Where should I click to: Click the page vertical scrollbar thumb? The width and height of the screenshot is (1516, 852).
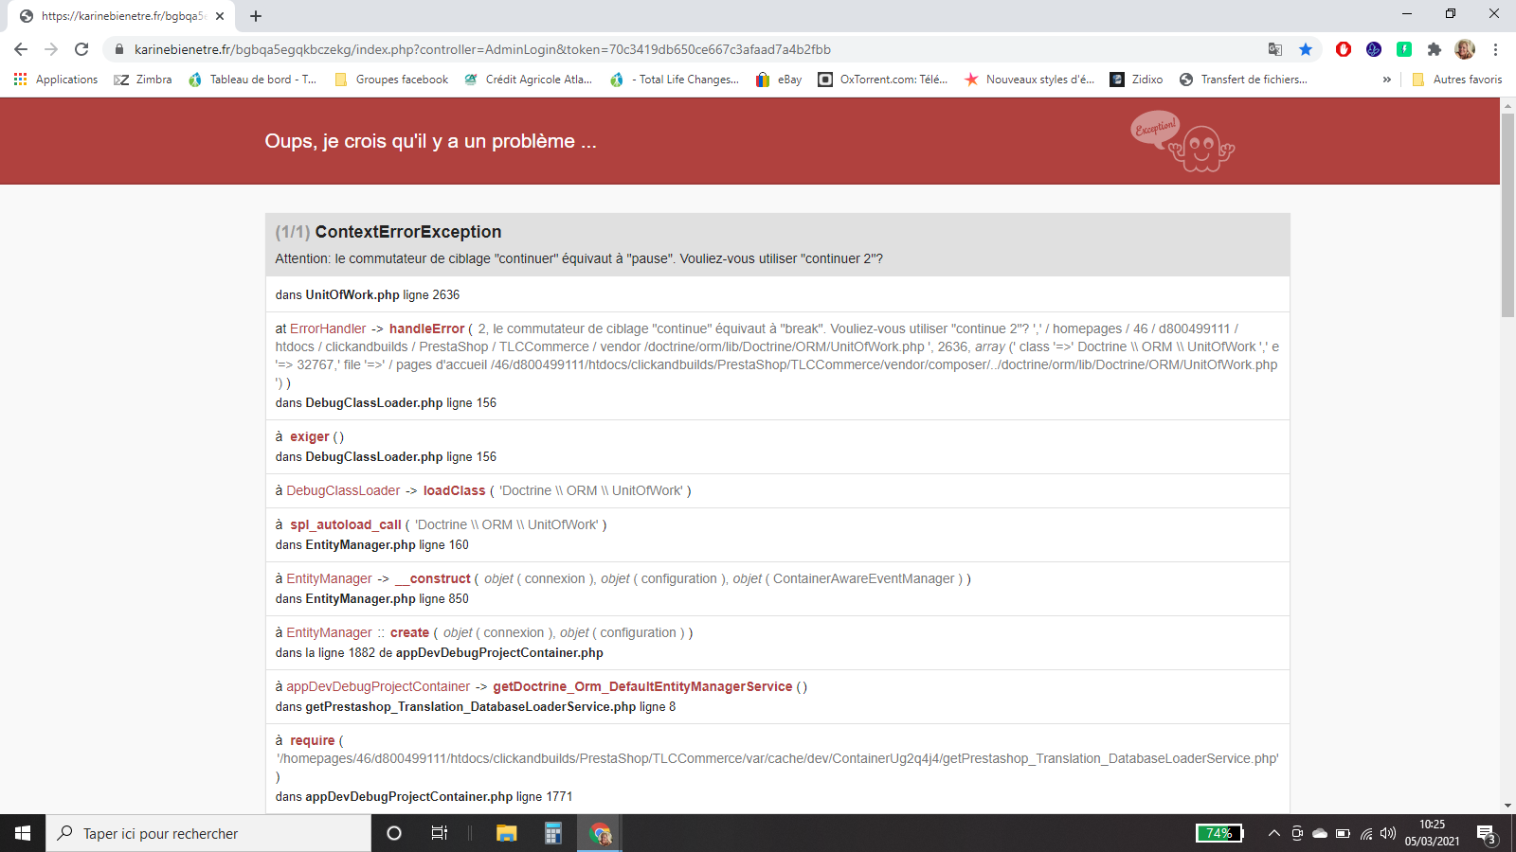point(1507,215)
